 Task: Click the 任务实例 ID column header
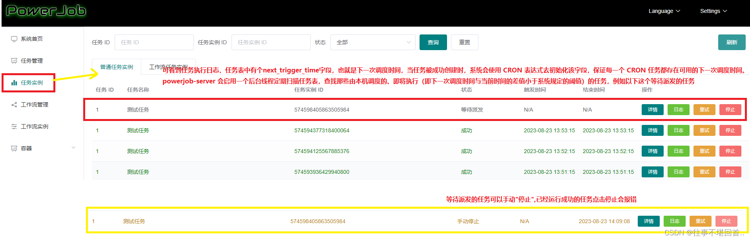[309, 90]
